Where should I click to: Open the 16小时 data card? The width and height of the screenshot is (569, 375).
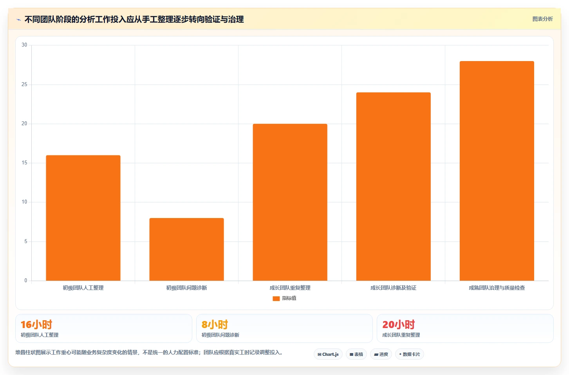(104, 328)
